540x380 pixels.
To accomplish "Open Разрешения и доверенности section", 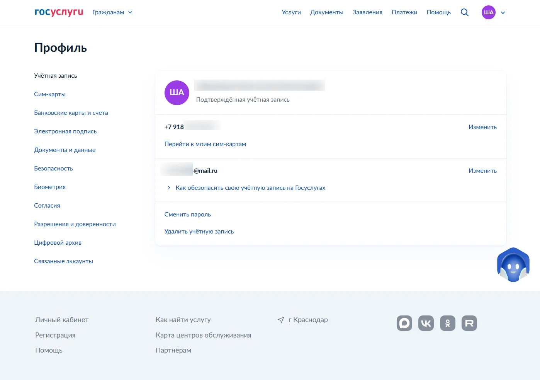I will [x=75, y=224].
